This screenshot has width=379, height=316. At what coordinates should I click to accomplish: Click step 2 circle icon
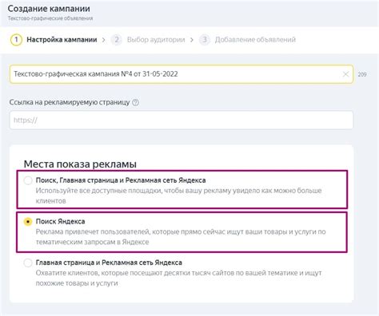tap(117, 40)
